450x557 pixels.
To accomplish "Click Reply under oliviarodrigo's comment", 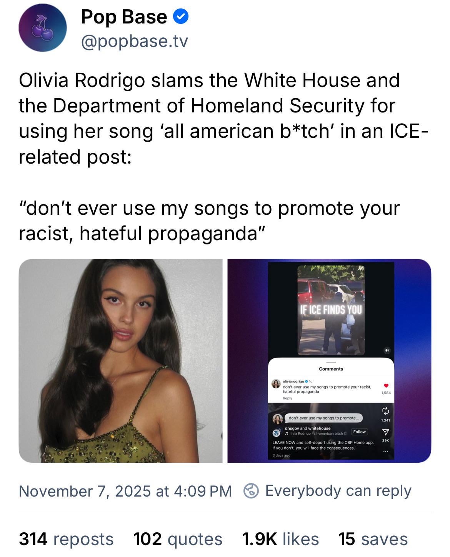I will tap(287, 398).
